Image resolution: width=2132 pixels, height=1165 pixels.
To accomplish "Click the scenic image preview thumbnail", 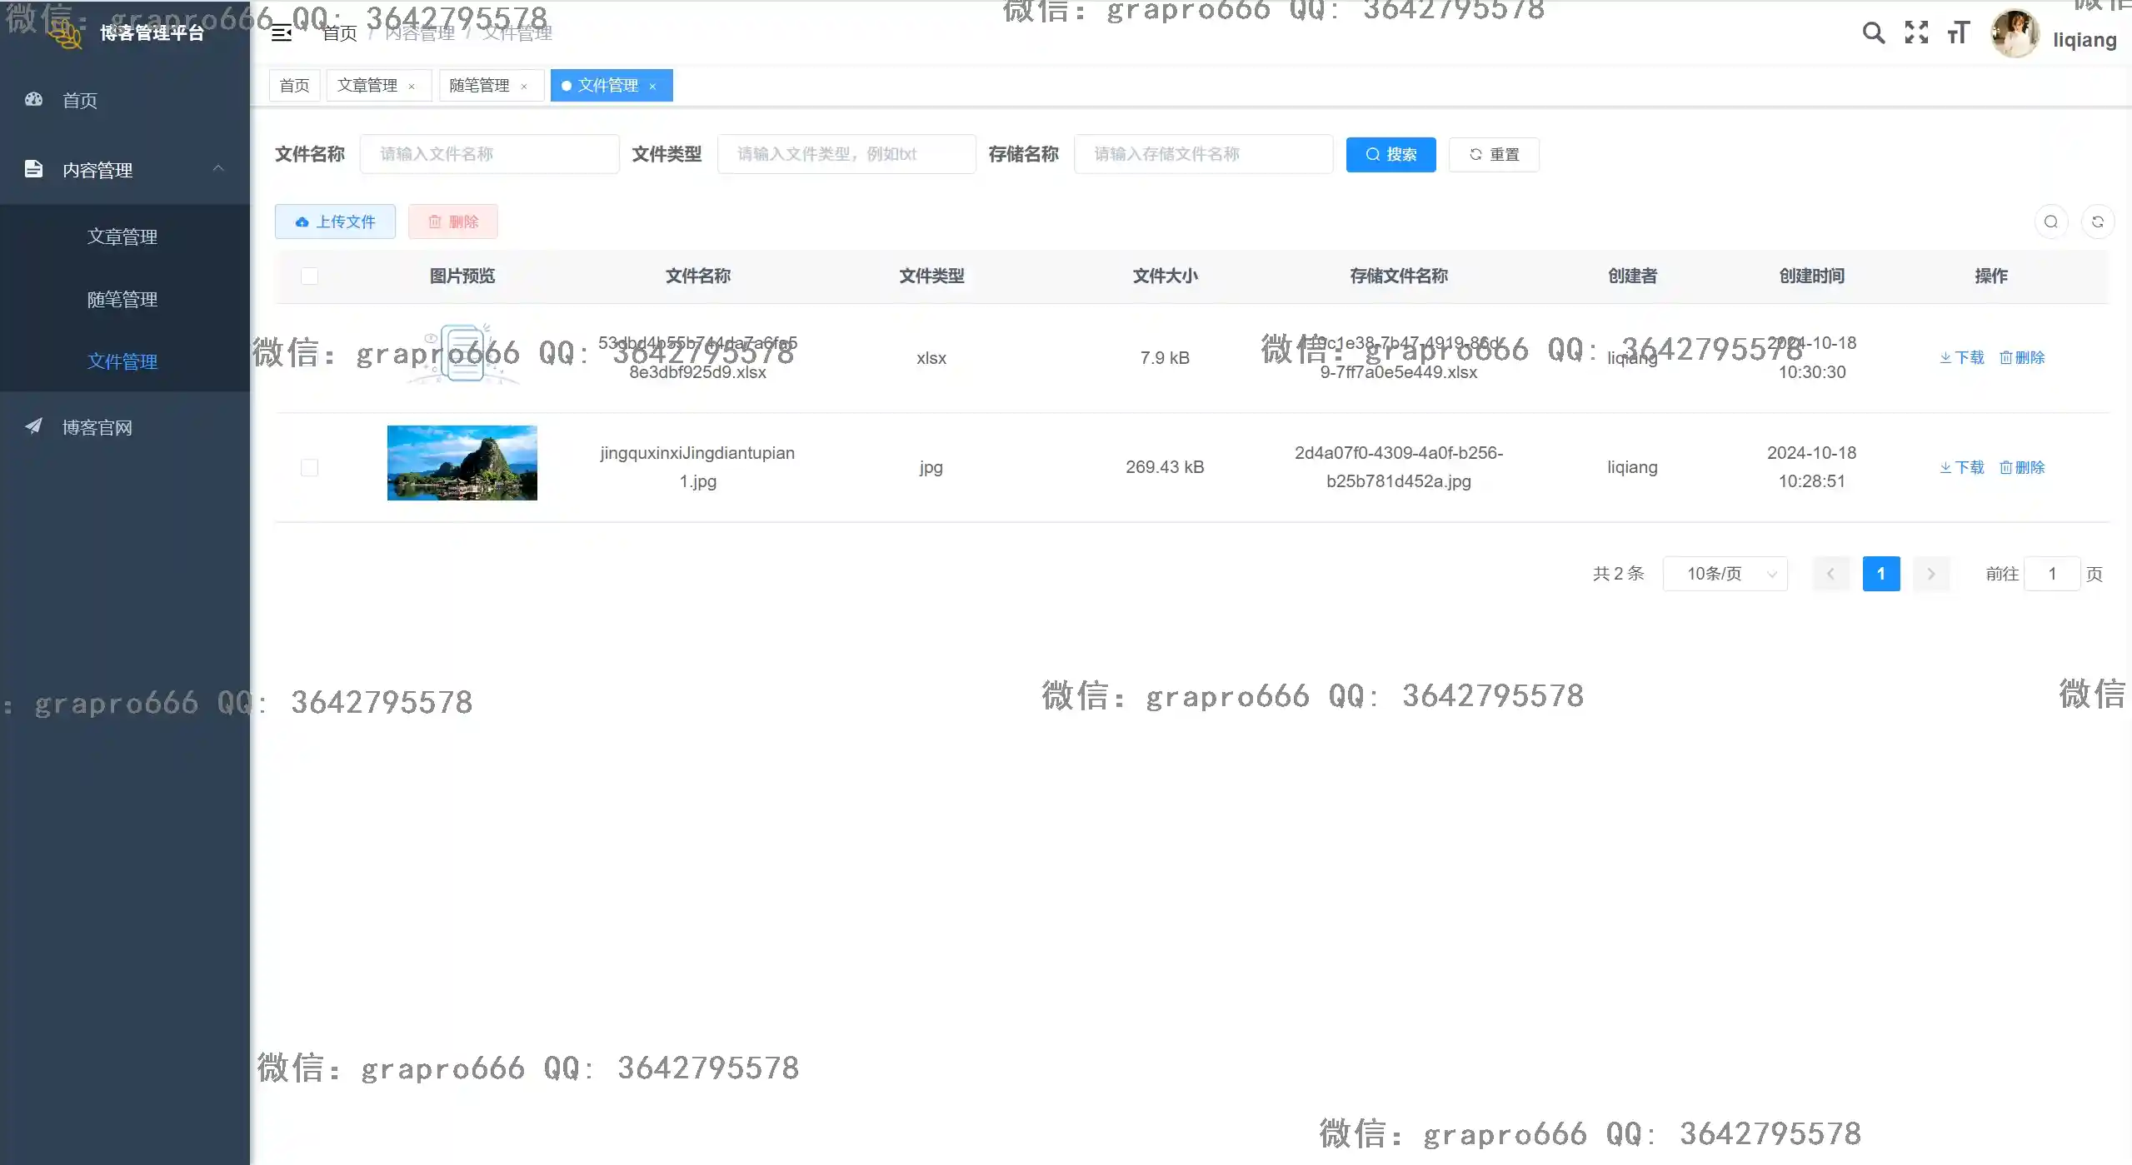I will [462, 463].
